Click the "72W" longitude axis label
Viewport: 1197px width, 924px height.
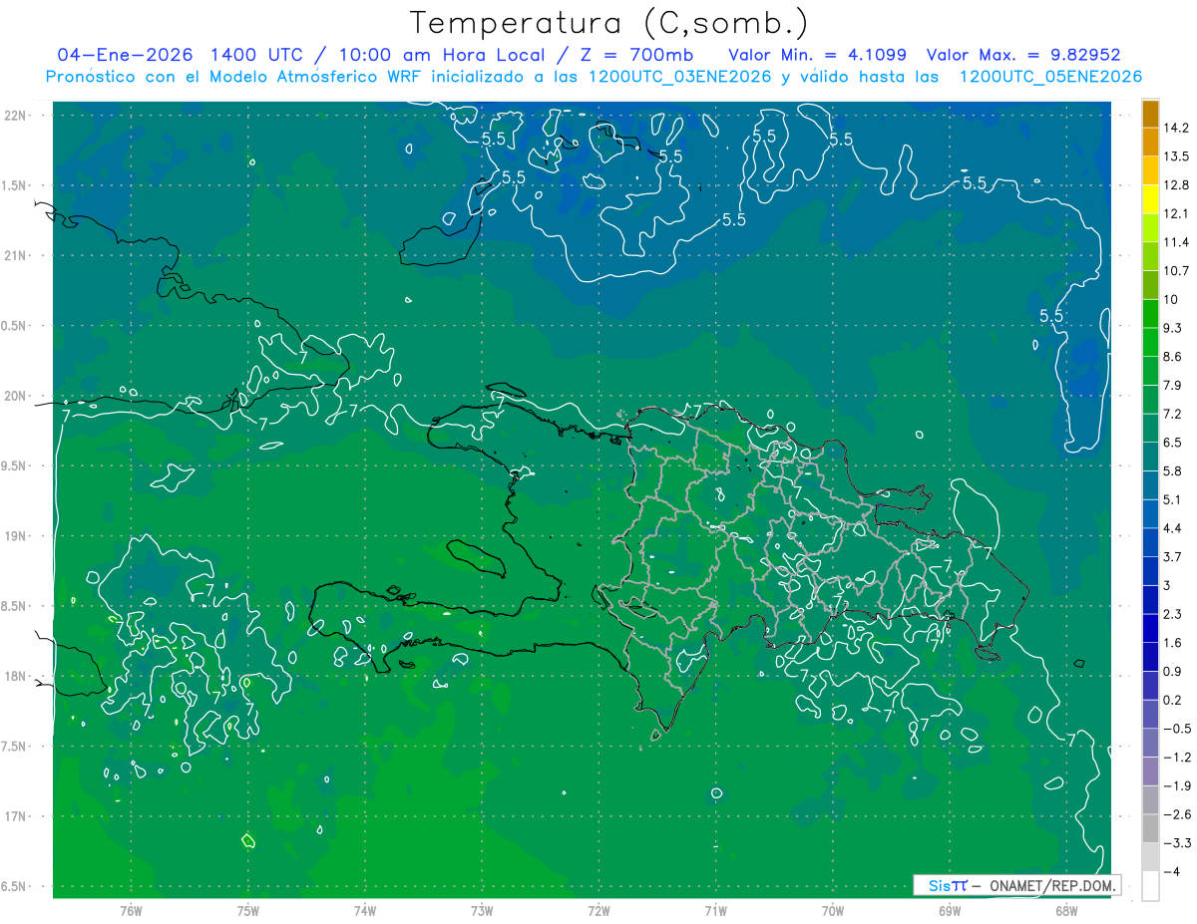[598, 911]
